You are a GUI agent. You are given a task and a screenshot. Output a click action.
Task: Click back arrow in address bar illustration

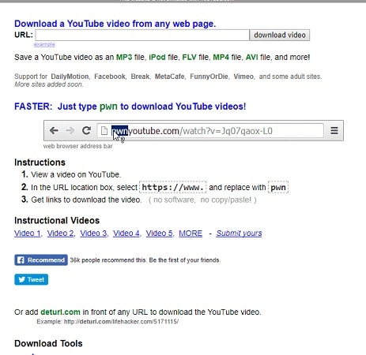(x=54, y=130)
